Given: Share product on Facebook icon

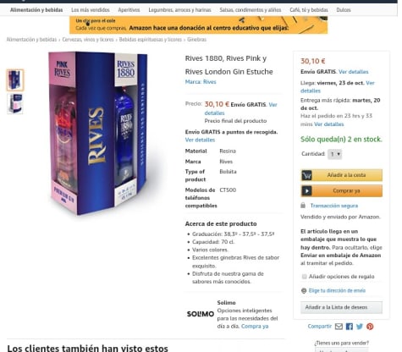Looking at the screenshot, I should (350, 327).
